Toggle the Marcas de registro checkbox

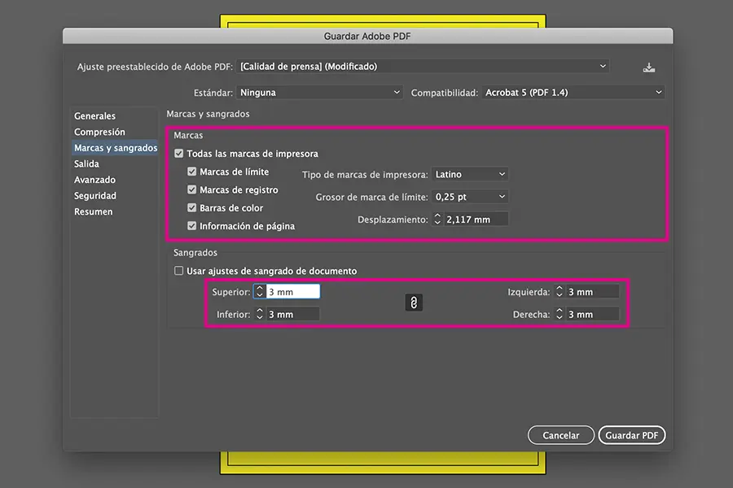192,190
